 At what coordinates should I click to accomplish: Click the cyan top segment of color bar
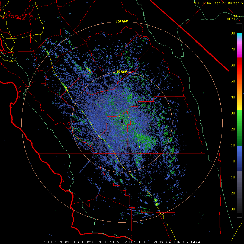pyautogui.click(x=239, y=35)
